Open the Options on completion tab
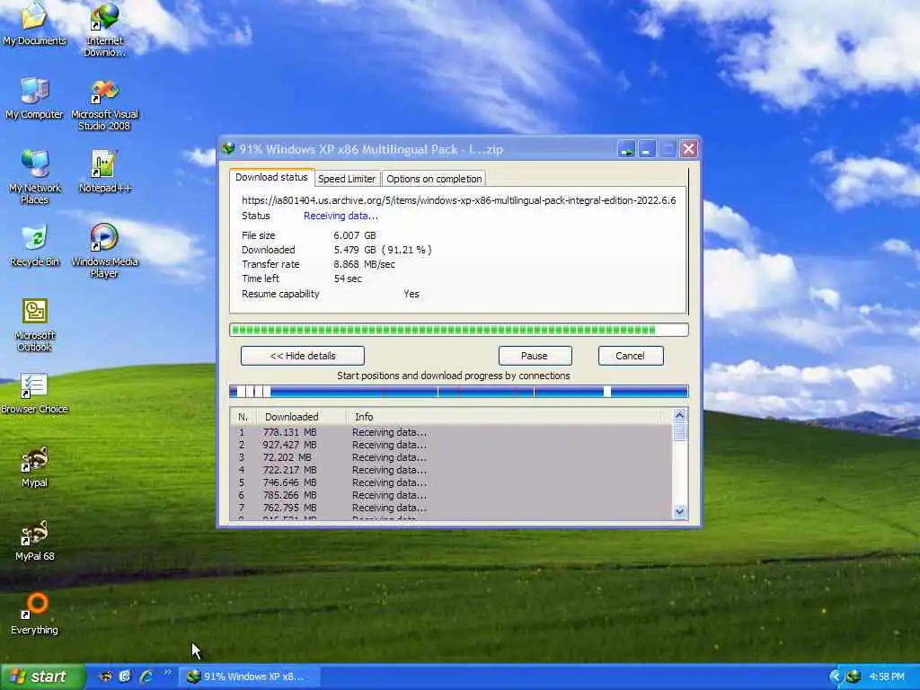The image size is (920, 690). (x=434, y=179)
